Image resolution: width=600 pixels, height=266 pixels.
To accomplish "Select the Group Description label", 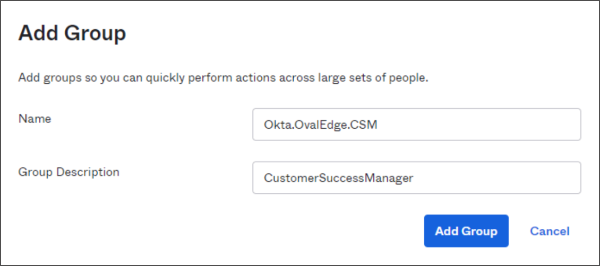I will coord(69,172).
